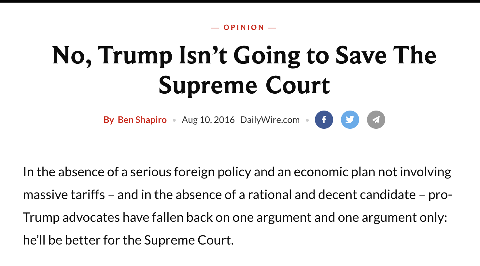
Task: Click the Aug 10, 2016 publish date
Action: point(208,120)
